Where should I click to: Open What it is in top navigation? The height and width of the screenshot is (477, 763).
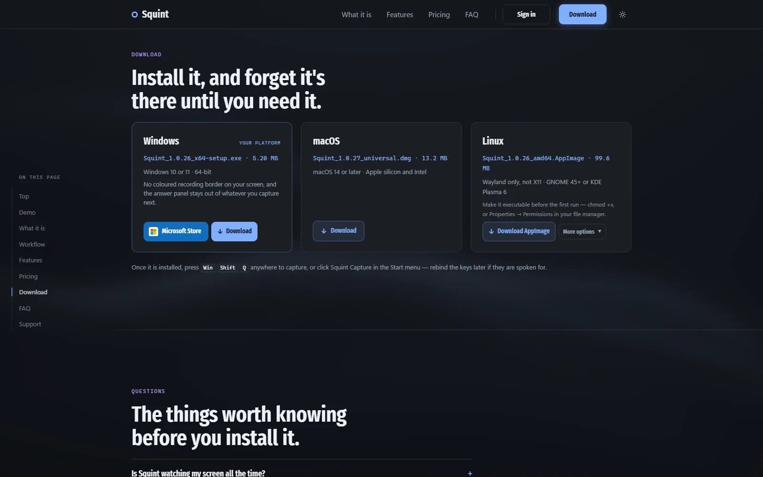[x=356, y=15]
